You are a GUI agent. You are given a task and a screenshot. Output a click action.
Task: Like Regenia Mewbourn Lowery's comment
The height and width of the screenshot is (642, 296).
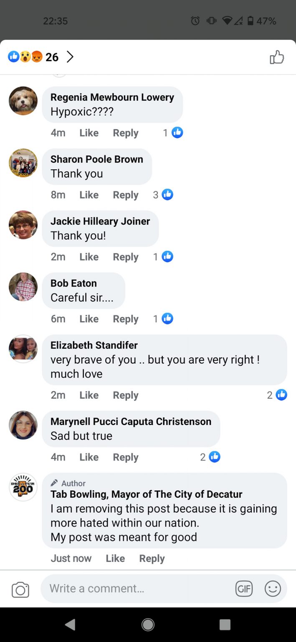point(89,133)
